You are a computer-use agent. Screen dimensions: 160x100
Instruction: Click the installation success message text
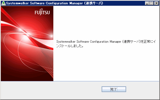tap(106, 44)
